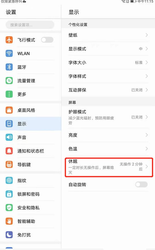The width and height of the screenshot is (155, 250).
Task: Open the 亮度 brightness setting
Action: coord(108,135)
